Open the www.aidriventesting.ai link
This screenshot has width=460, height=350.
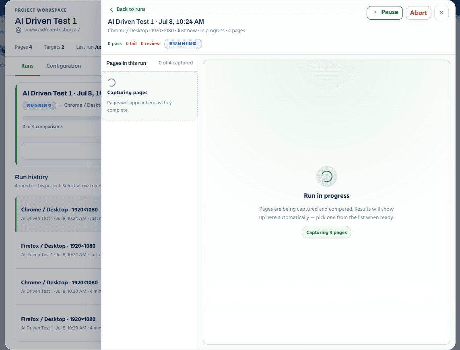click(52, 30)
